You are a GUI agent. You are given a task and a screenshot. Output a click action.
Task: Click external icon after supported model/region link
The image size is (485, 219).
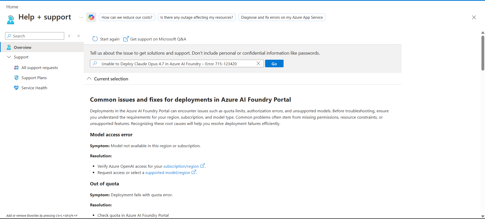[x=194, y=172]
